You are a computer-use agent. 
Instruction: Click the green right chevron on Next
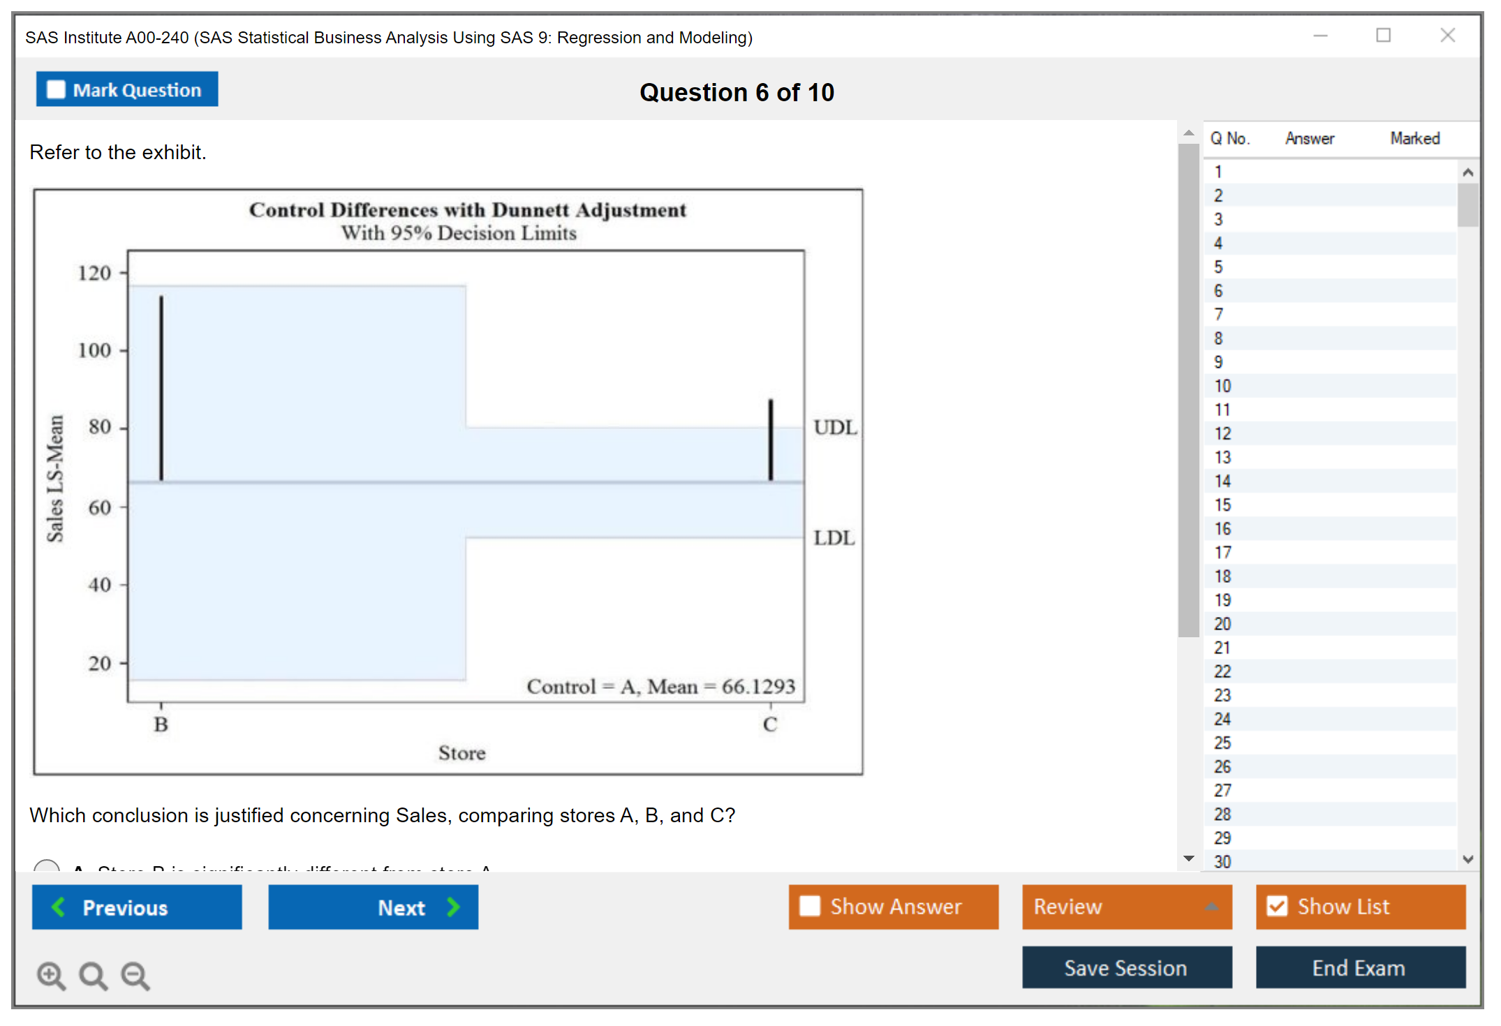453,907
